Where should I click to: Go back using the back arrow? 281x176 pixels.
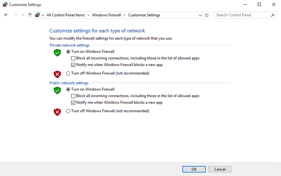point(6,15)
